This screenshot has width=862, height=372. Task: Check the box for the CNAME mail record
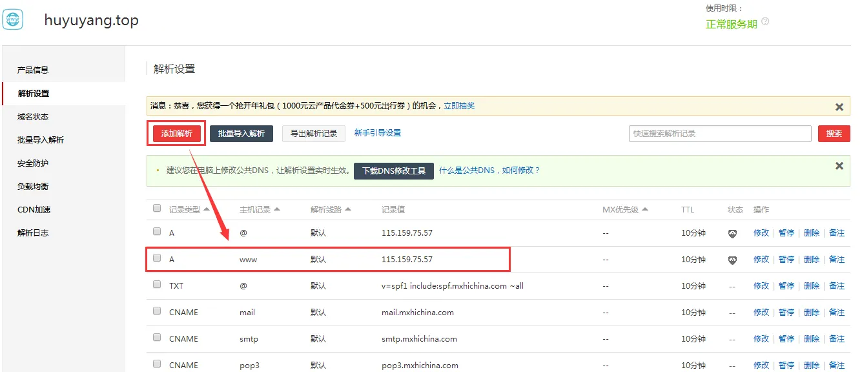coord(157,311)
